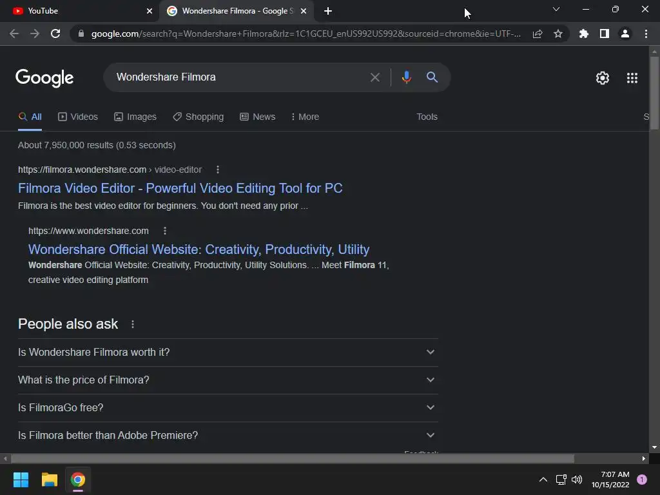
Task: Open network status in the tray
Action: pyautogui.click(x=561, y=480)
